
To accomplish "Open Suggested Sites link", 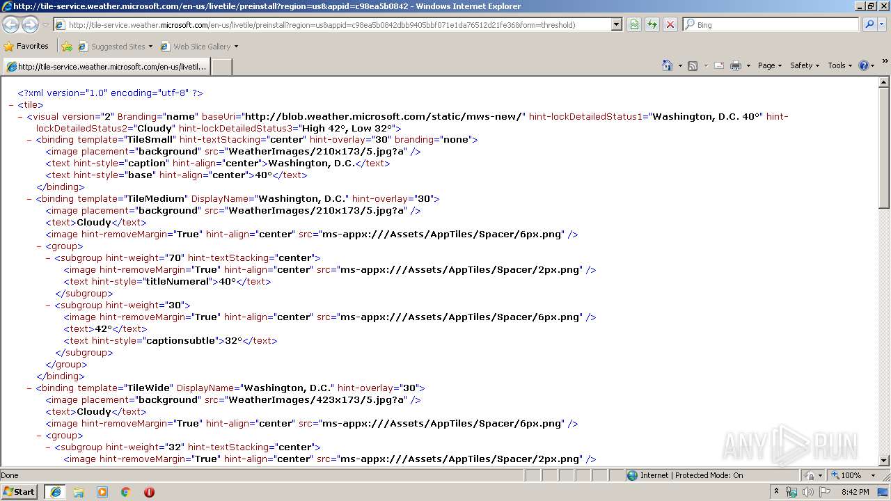I will [115, 47].
